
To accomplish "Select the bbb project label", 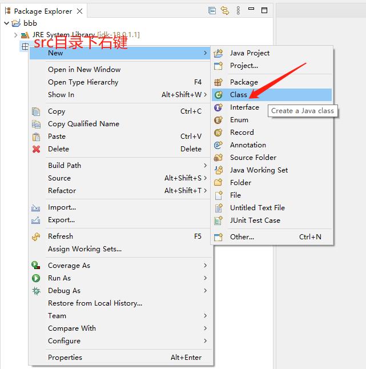I will [x=30, y=23].
